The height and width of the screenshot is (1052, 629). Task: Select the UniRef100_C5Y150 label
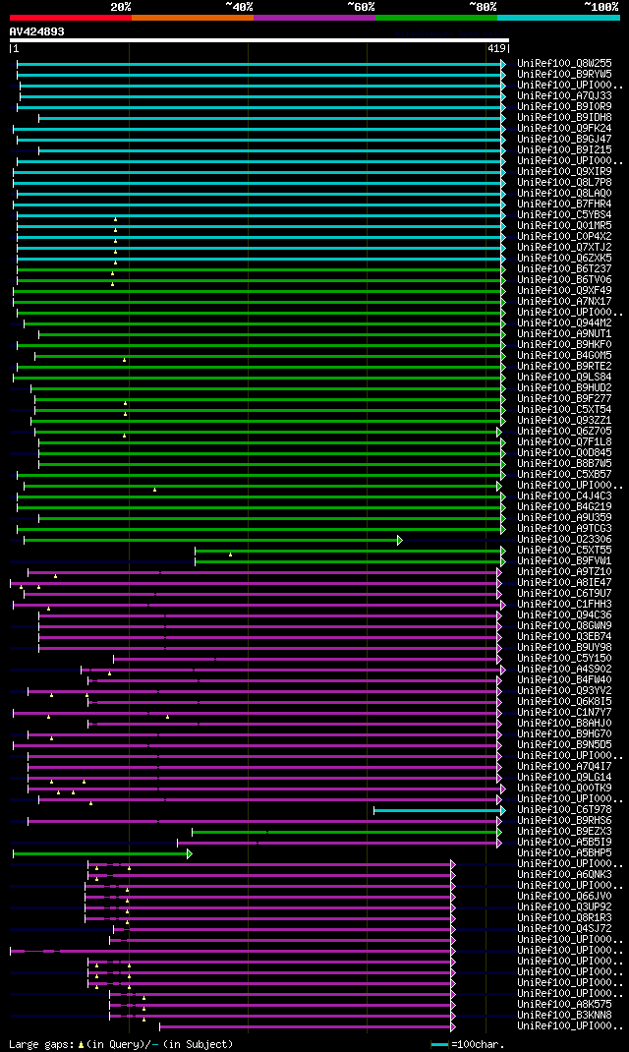(564, 658)
